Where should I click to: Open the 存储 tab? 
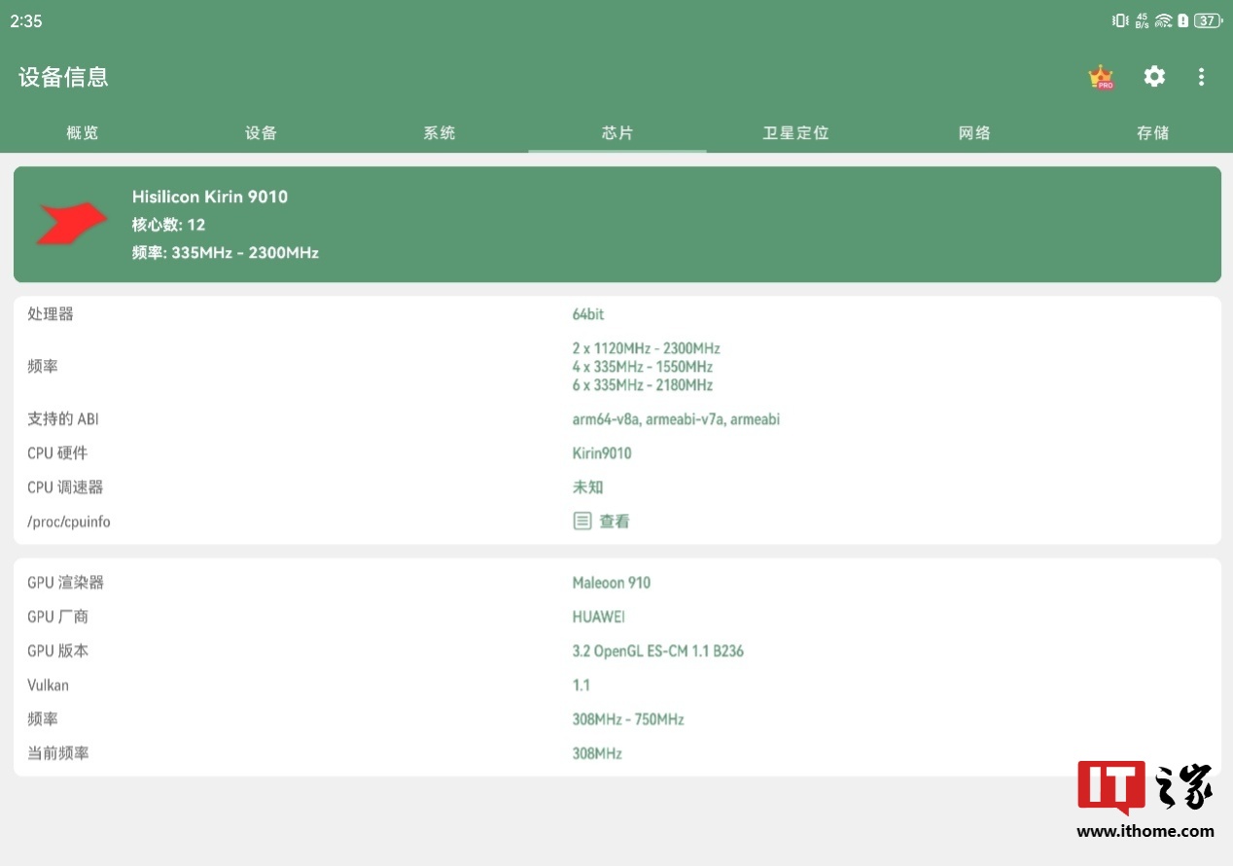[x=1152, y=133]
